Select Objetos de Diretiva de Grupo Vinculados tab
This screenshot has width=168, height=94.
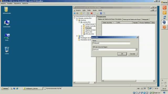pyautogui.click(x=110, y=19)
